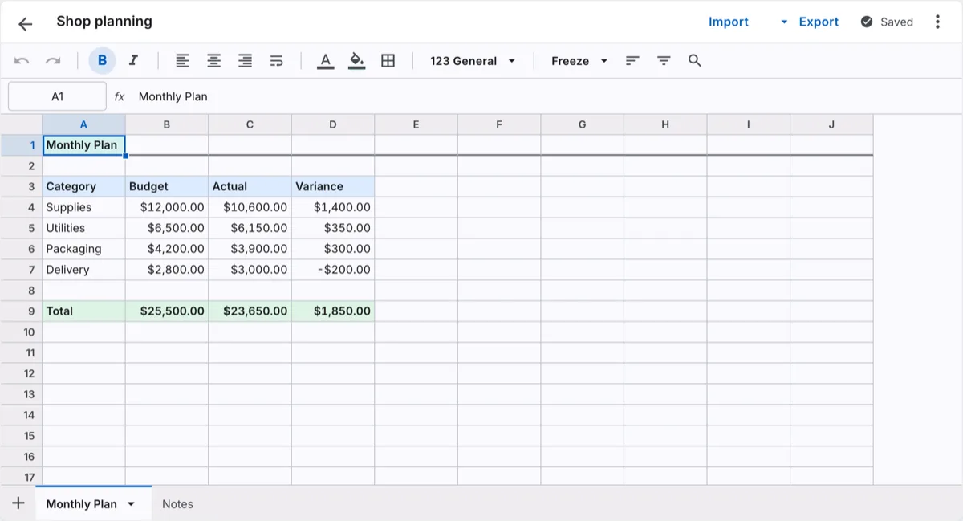This screenshot has width=963, height=521.
Task: Click the formula bar containing Monthly Plan
Action: pyautogui.click(x=546, y=96)
